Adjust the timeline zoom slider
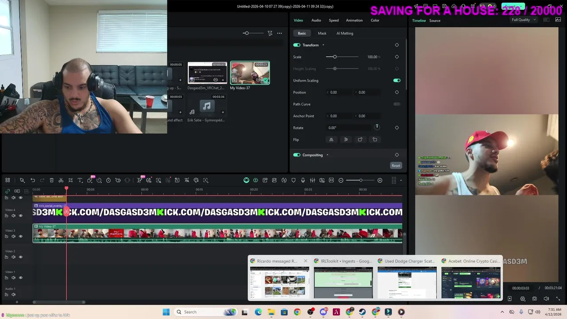 click(361, 180)
